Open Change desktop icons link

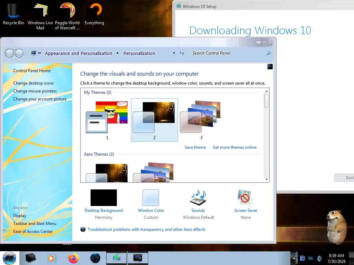coord(34,83)
